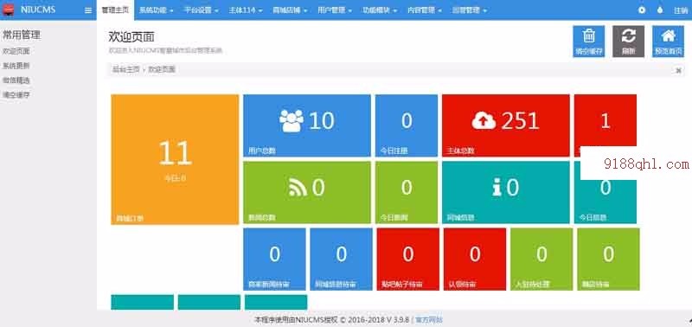This screenshot has height=327, width=692.
Task: Open the 贴吧帖子待审 red tile
Action: (408, 259)
